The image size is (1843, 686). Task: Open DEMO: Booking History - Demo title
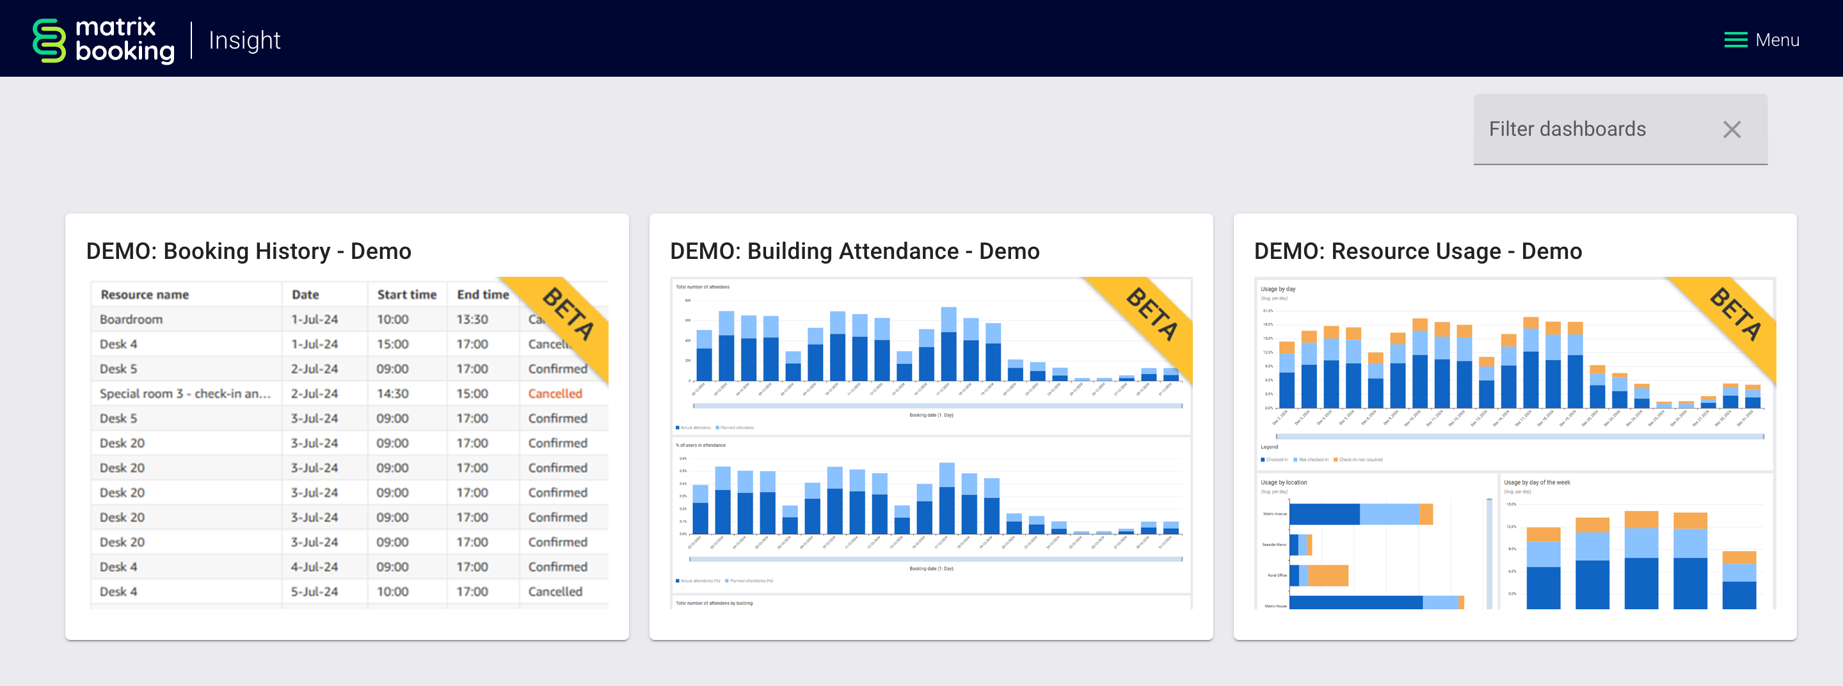pos(248,251)
